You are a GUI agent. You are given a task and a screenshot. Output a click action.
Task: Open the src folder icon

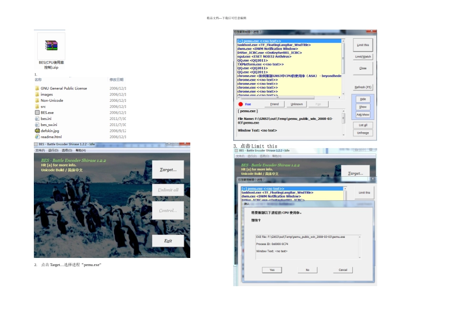click(37, 107)
